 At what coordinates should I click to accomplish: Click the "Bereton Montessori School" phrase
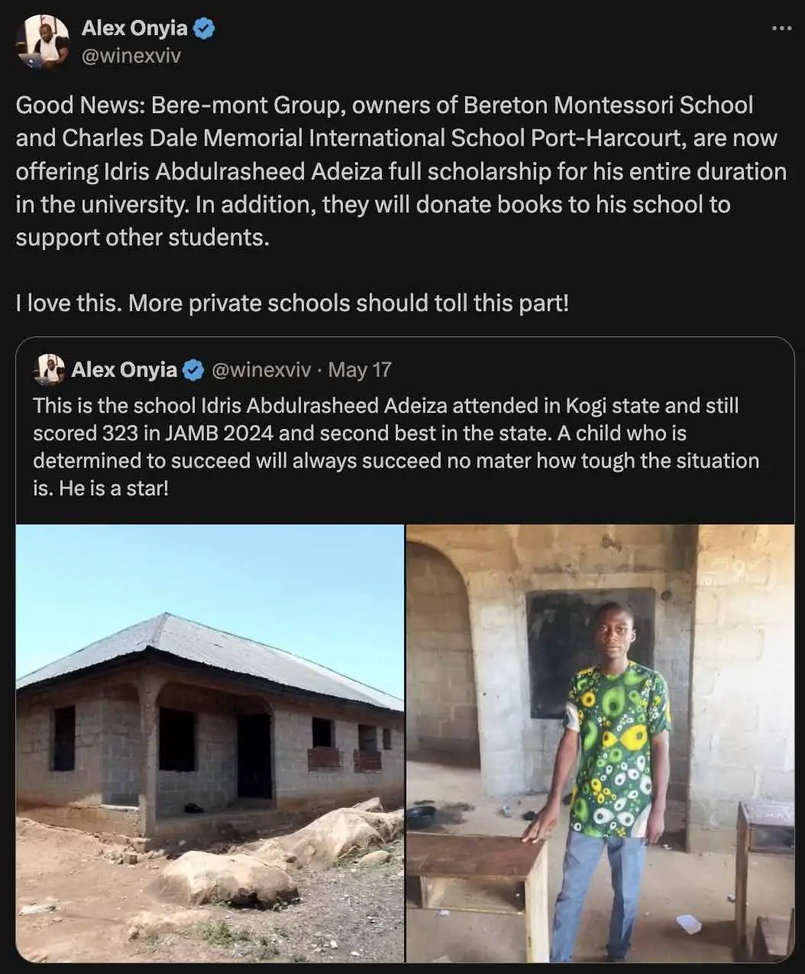(608, 105)
